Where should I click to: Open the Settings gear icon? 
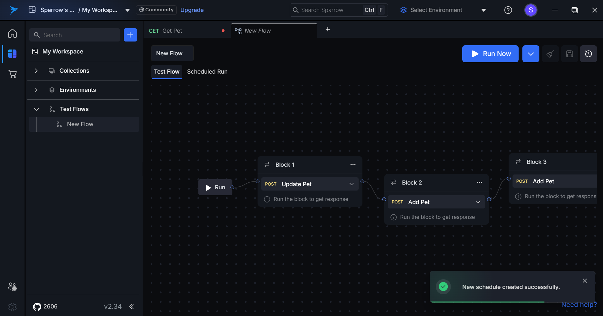(12, 307)
